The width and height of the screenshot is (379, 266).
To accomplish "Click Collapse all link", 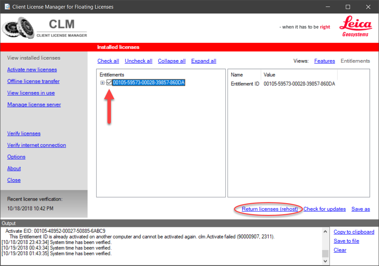I will click(172, 61).
